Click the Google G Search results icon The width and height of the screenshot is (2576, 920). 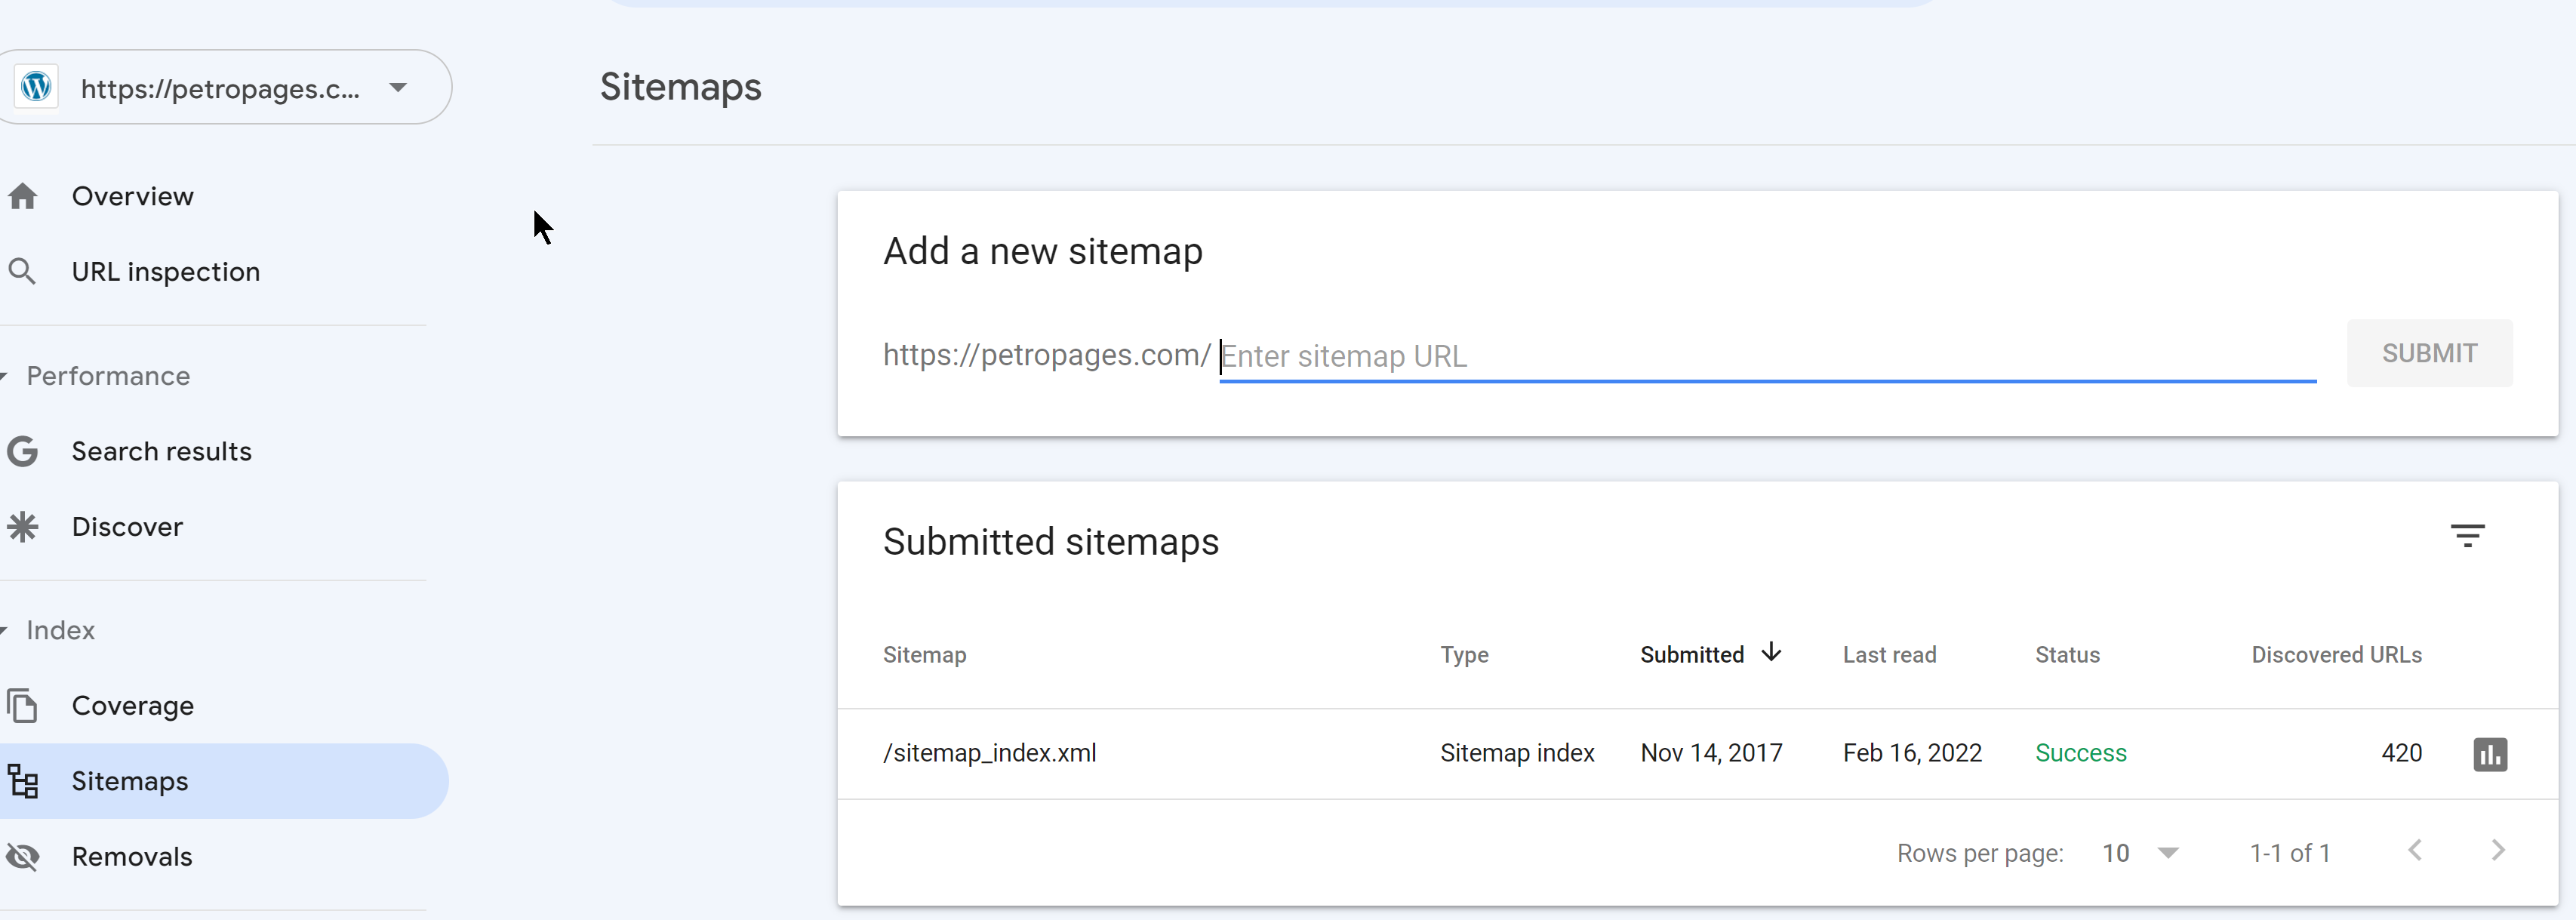coord(23,451)
